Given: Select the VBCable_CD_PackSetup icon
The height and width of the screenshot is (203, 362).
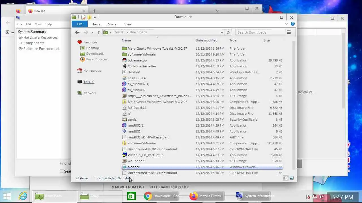Looking at the screenshot, I should coord(124,155).
